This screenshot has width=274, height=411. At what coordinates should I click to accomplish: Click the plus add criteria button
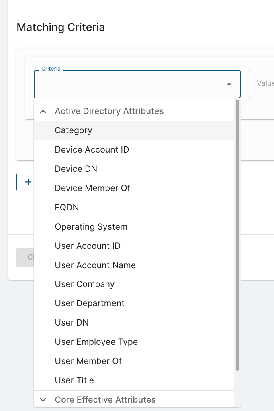[x=25, y=182]
